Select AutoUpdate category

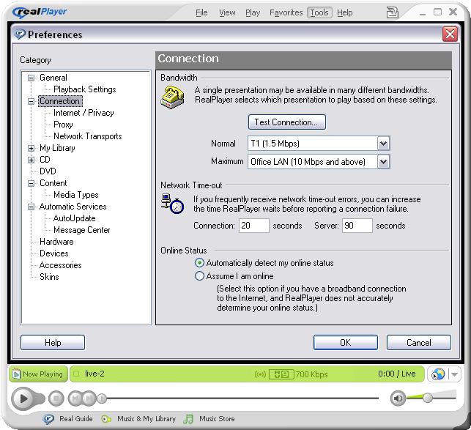74,218
